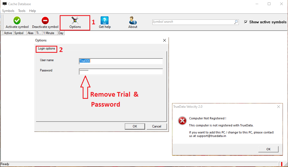Screen dimensions: 288x167
Task: Click Cancel in the Options dialog
Action: pos(156,126)
